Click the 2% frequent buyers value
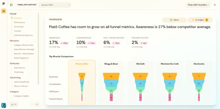 click(135, 42)
